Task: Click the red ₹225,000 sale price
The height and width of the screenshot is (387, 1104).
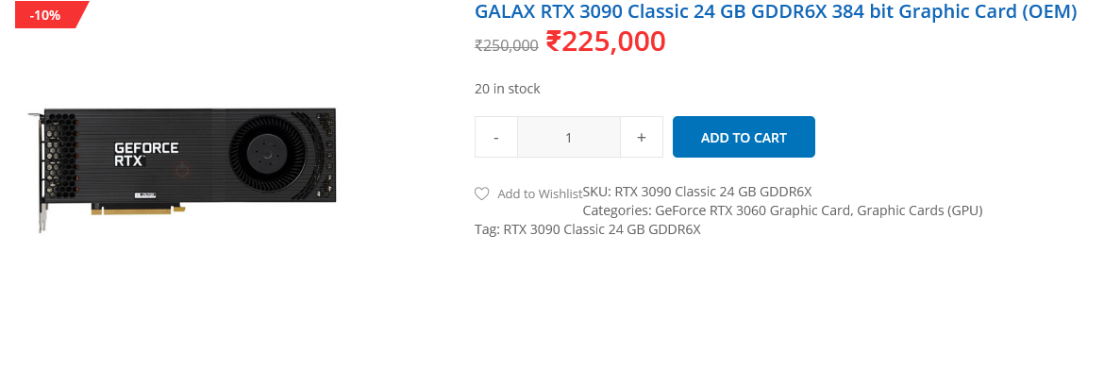Action: [x=606, y=42]
